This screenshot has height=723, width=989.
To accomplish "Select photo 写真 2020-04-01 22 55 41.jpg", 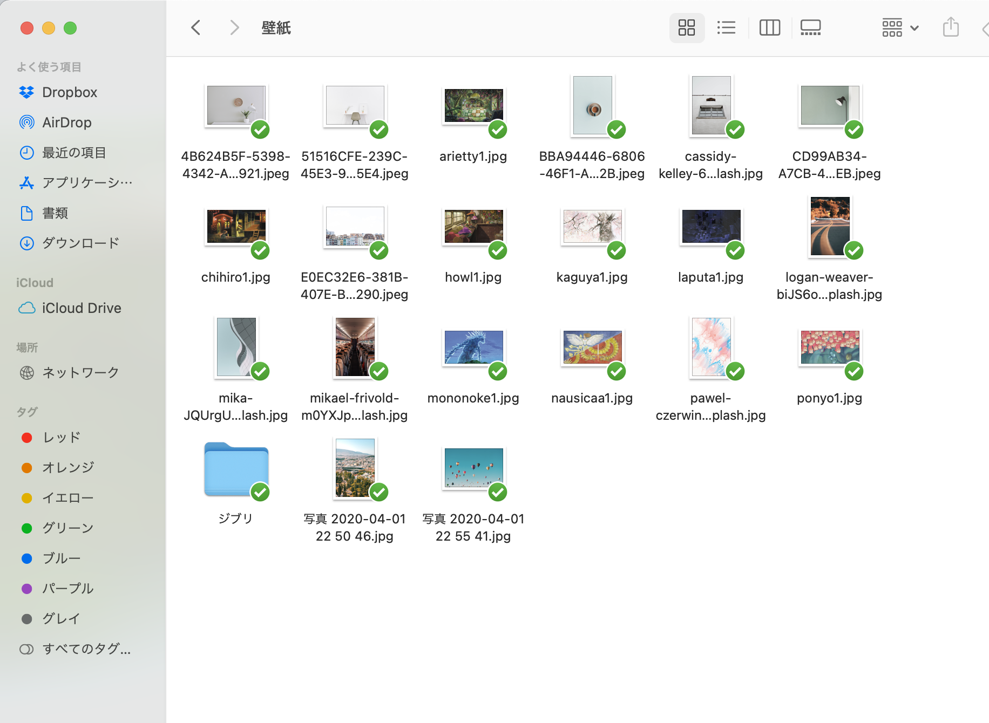I will coord(473,468).
